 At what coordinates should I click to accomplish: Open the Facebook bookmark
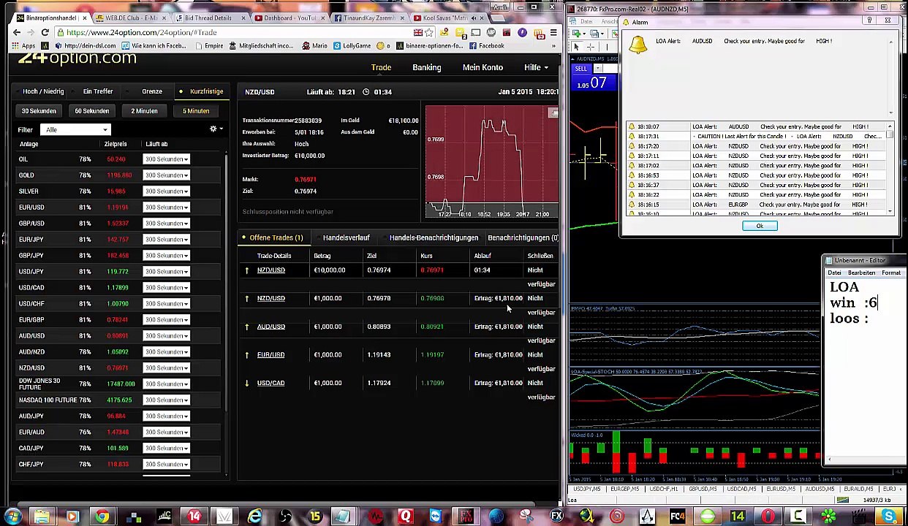[x=486, y=45]
